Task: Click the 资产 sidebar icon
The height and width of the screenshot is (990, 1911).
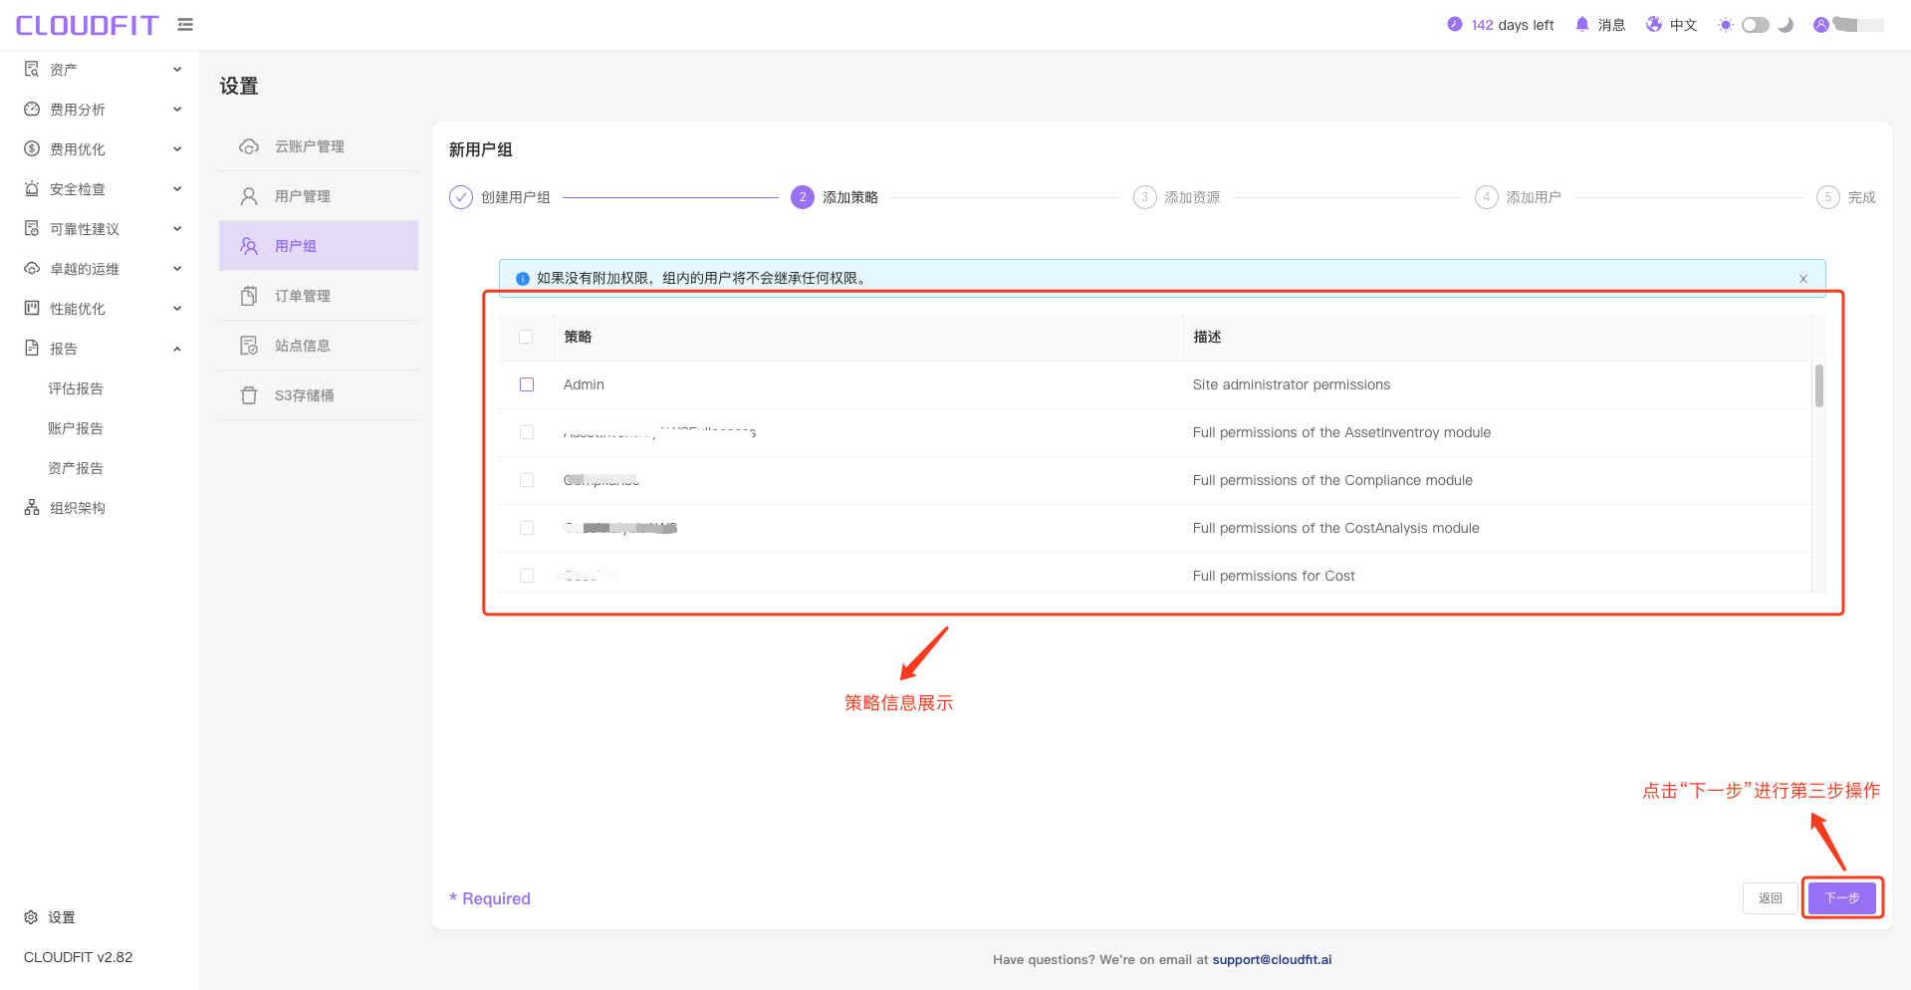Action: coord(32,69)
